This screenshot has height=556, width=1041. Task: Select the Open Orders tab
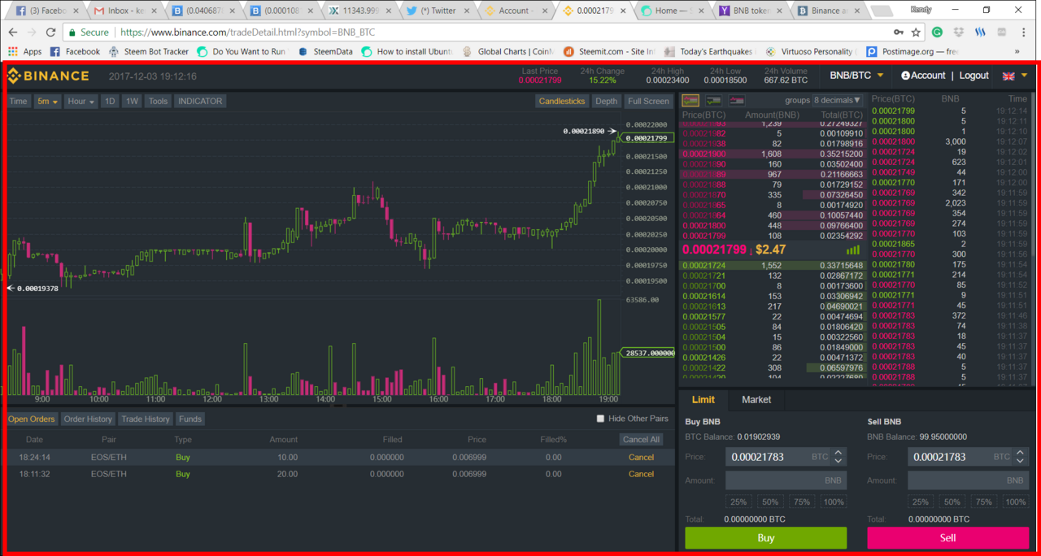(32, 419)
